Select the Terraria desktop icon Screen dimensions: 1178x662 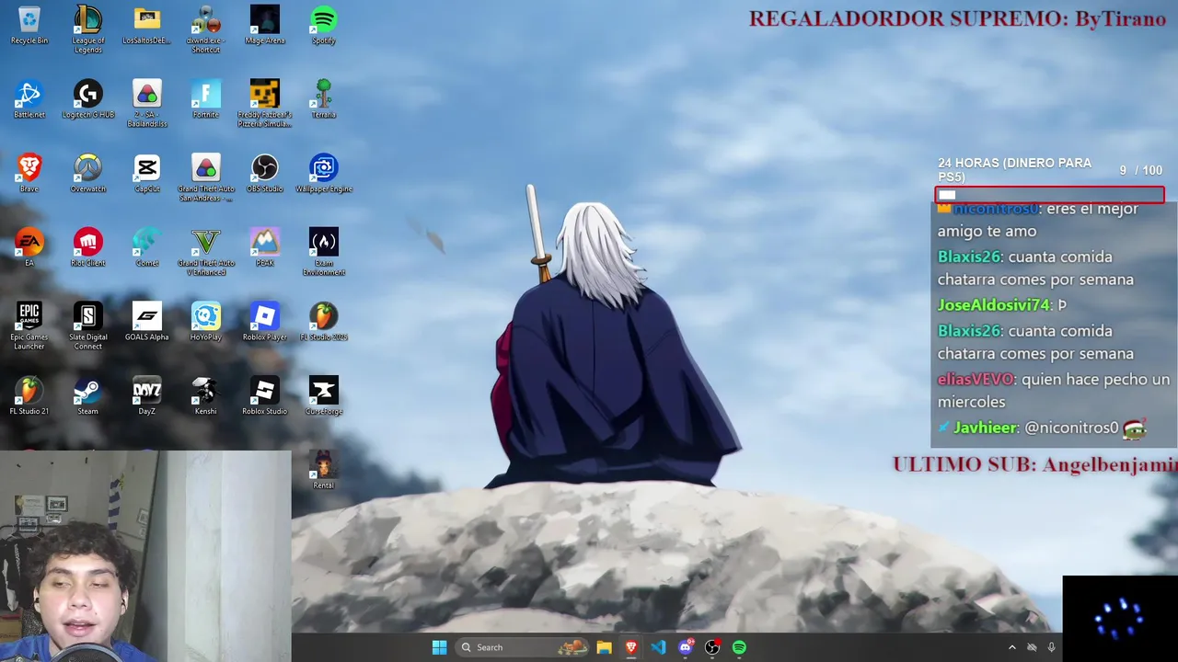coord(324,99)
